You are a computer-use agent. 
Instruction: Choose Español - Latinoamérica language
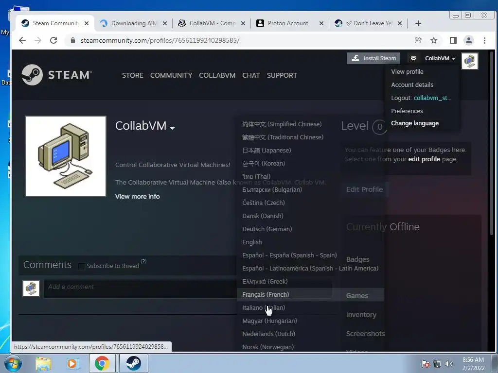point(310,268)
